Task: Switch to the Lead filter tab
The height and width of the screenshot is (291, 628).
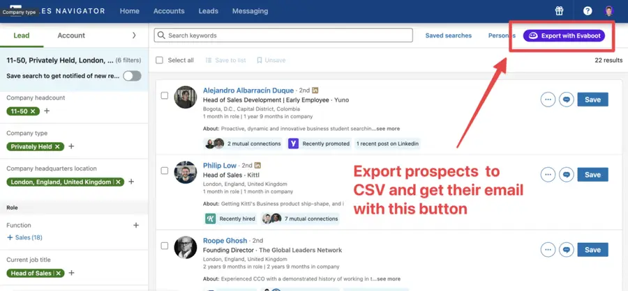Action: point(22,36)
